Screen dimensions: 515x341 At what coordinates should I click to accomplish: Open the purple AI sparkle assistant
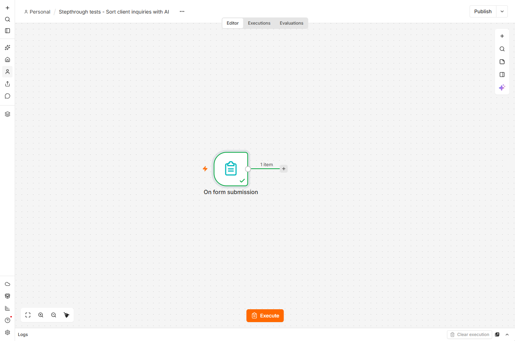point(502,87)
